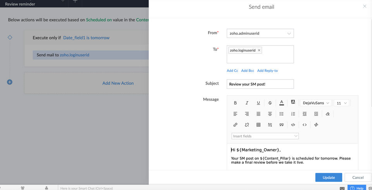372x190 pixels.
Task: Open the font color picker
Action: (x=282, y=103)
